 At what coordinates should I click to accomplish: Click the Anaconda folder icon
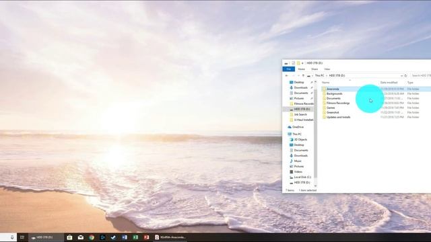(x=324, y=89)
